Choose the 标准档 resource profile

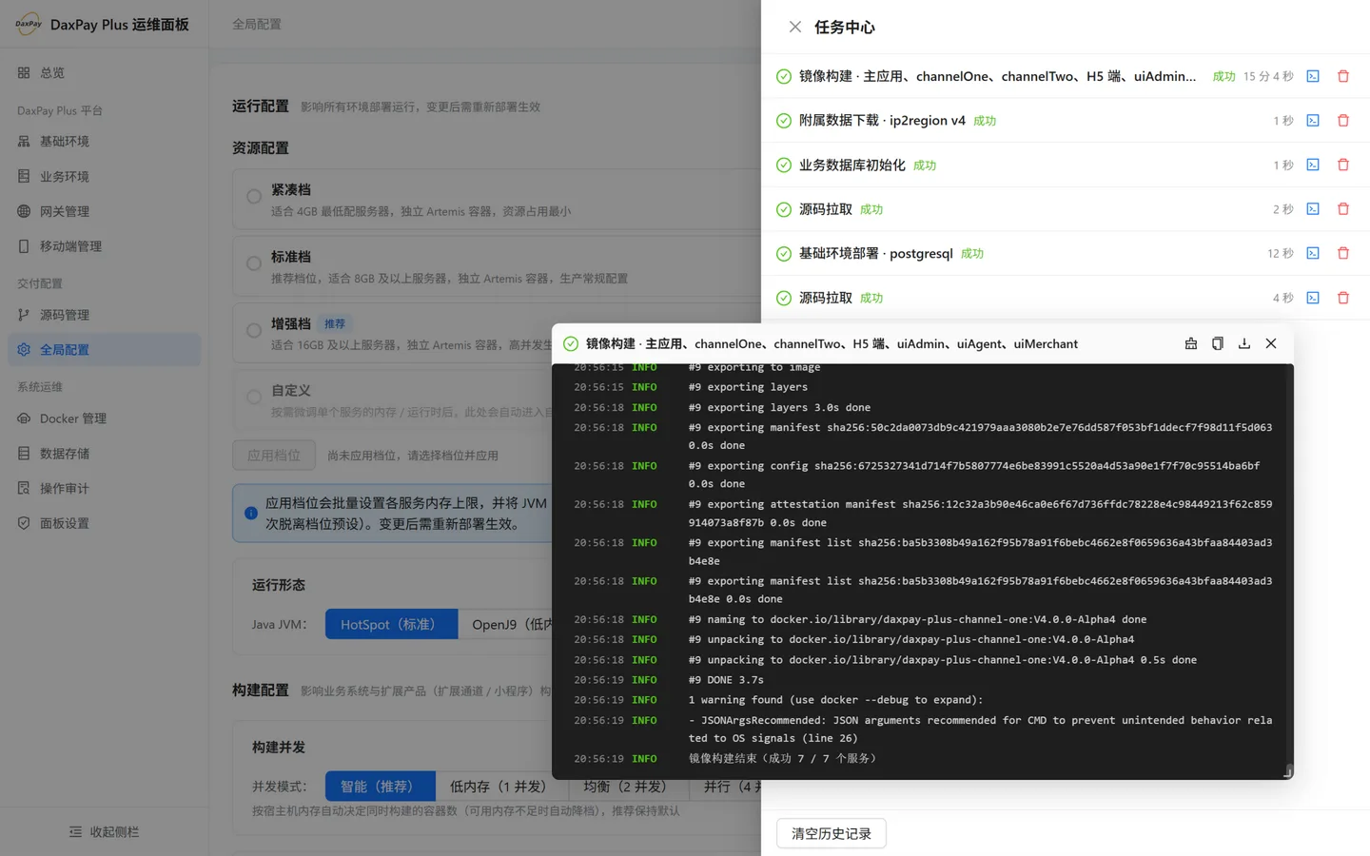click(254, 263)
